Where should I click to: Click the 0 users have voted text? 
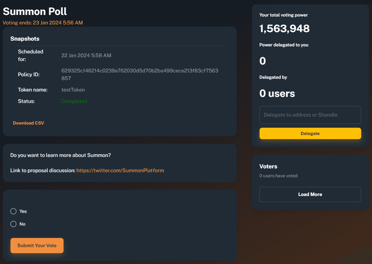pos(278,176)
